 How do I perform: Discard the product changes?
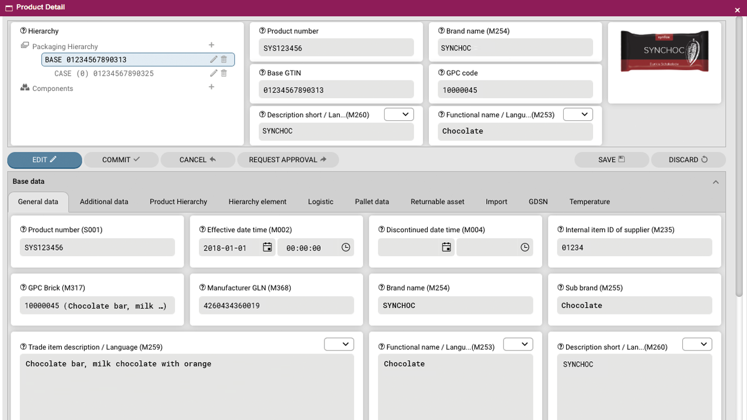click(689, 160)
